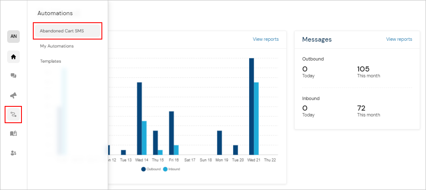The width and height of the screenshot is (426, 190).
Task: Open the open-book icon in sidebar
Action: (13, 134)
